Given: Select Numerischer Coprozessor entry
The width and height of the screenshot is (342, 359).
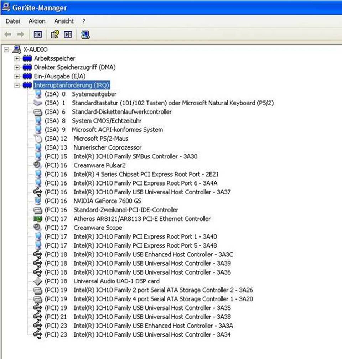Looking at the screenshot, I should pyautogui.click(x=93, y=147).
